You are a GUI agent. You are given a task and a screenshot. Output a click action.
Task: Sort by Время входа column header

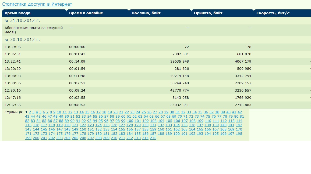coord(17,13)
